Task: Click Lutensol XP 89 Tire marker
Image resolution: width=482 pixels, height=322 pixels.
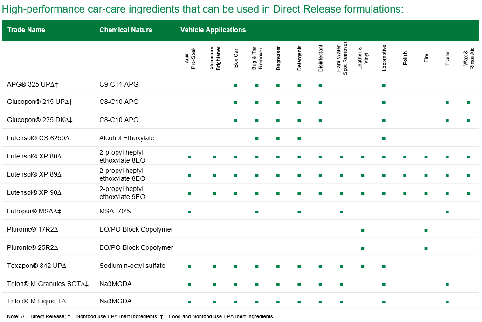Action: pyautogui.click(x=426, y=175)
